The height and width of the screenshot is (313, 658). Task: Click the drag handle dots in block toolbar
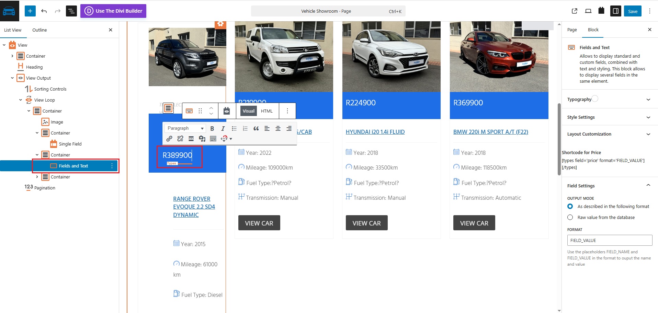click(x=200, y=111)
